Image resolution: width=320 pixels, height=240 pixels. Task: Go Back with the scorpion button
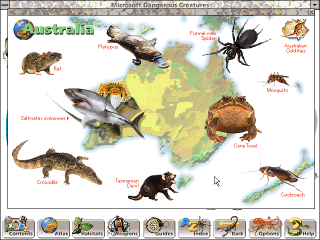[x=229, y=227]
